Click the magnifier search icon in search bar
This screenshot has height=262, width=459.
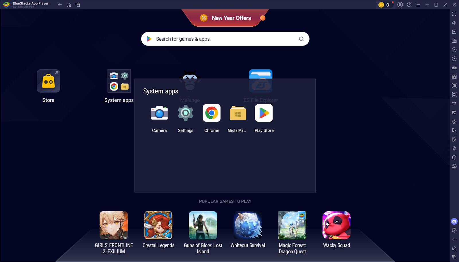click(x=301, y=39)
